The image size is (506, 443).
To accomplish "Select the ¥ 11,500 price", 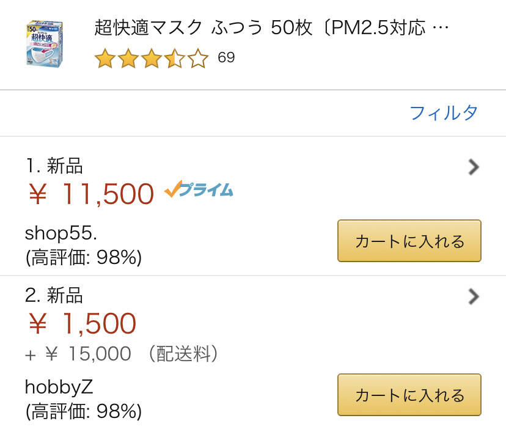I will point(91,194).
